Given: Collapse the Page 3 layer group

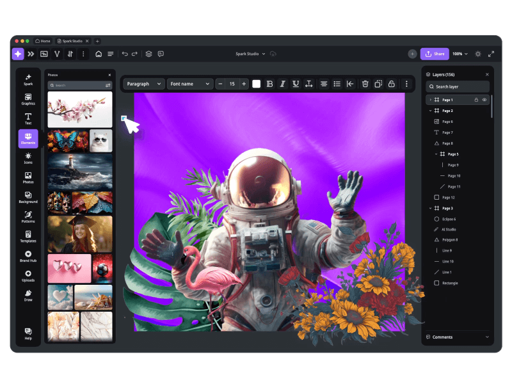Looking at the screenshot, I should 430,209.
